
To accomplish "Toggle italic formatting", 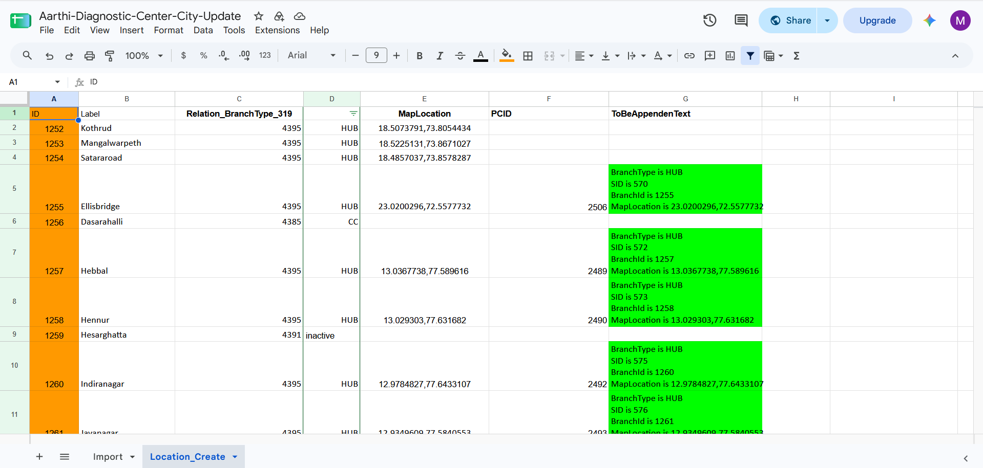I will click(x=440, y=56).
